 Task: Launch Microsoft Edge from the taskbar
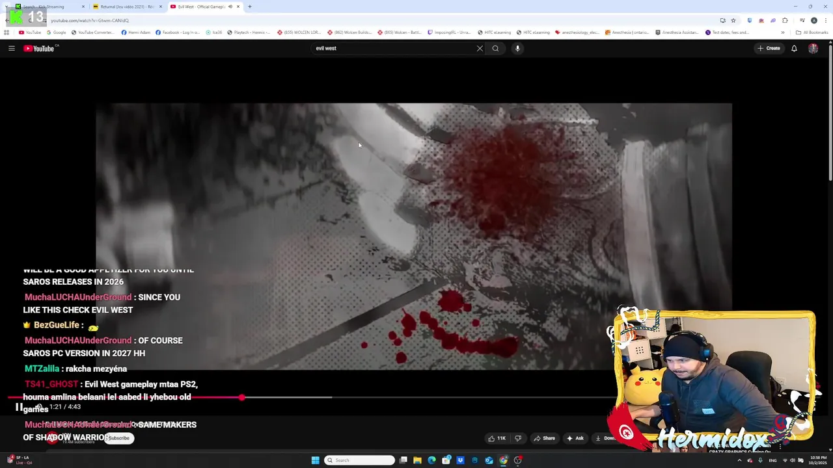[x=431, y=460]
